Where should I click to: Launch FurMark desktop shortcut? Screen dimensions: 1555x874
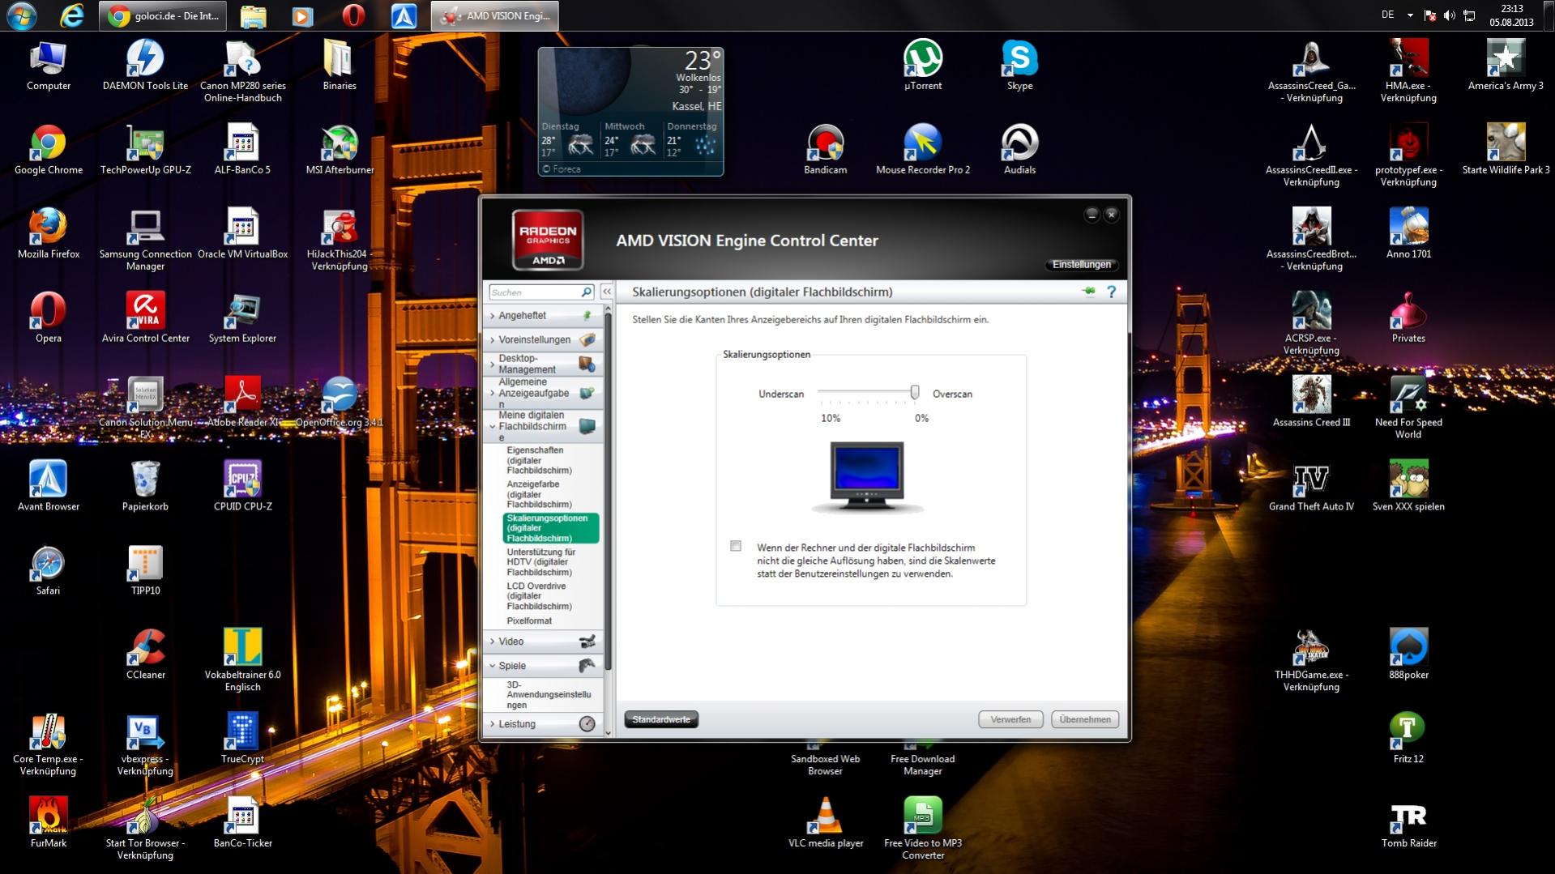pos(48,823)
